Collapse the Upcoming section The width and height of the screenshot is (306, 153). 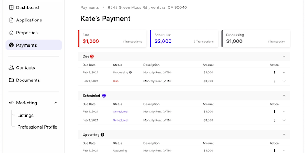point(284,135)
